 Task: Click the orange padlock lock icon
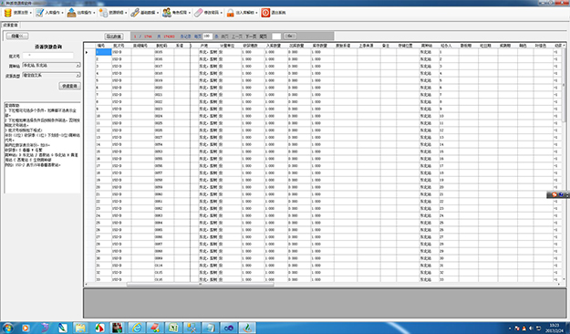tap(230, 13)
